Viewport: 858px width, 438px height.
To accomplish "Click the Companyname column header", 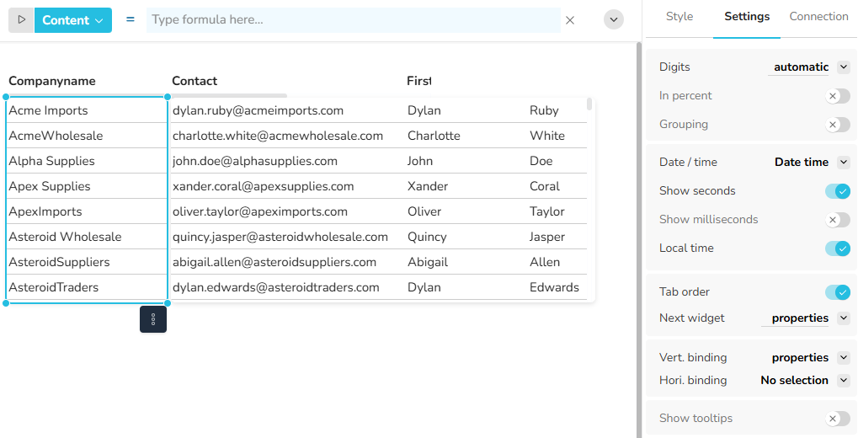I will (52, 81).
